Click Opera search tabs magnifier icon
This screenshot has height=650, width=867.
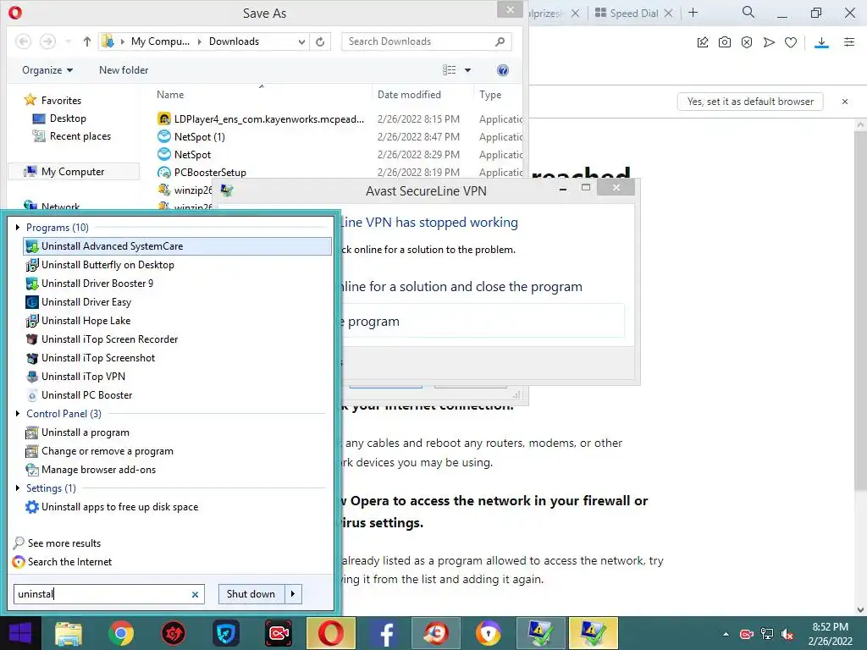pos(748,12)
